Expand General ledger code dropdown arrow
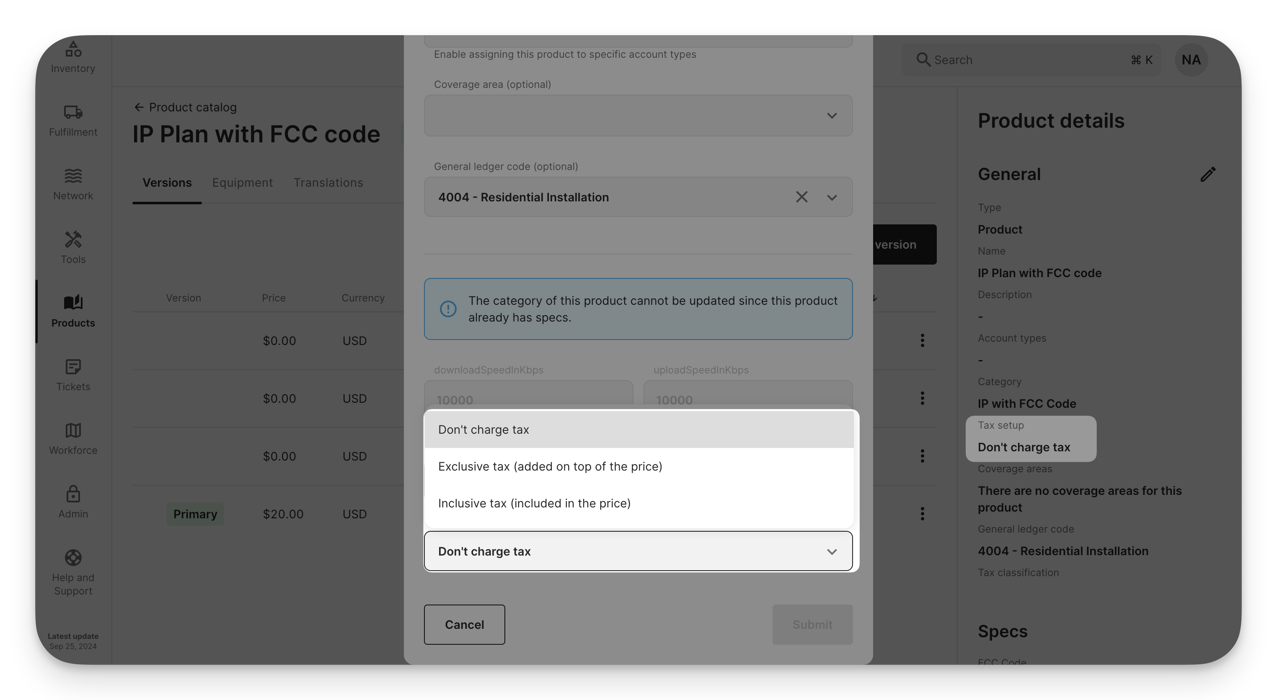1277x700 pixels. (x=832, y=197)
